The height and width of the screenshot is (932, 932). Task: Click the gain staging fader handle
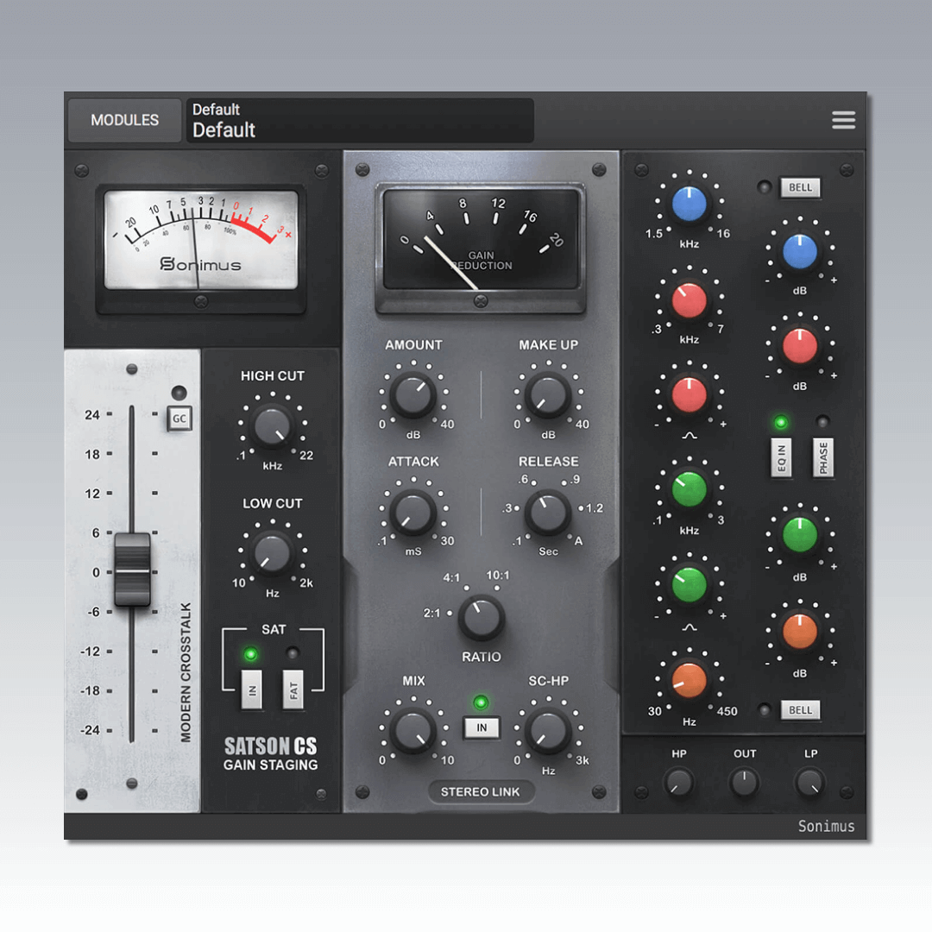132,570
